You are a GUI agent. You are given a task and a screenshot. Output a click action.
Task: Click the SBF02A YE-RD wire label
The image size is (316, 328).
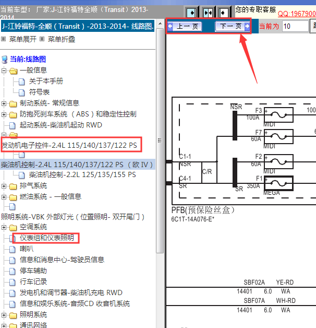click(269, 282)
